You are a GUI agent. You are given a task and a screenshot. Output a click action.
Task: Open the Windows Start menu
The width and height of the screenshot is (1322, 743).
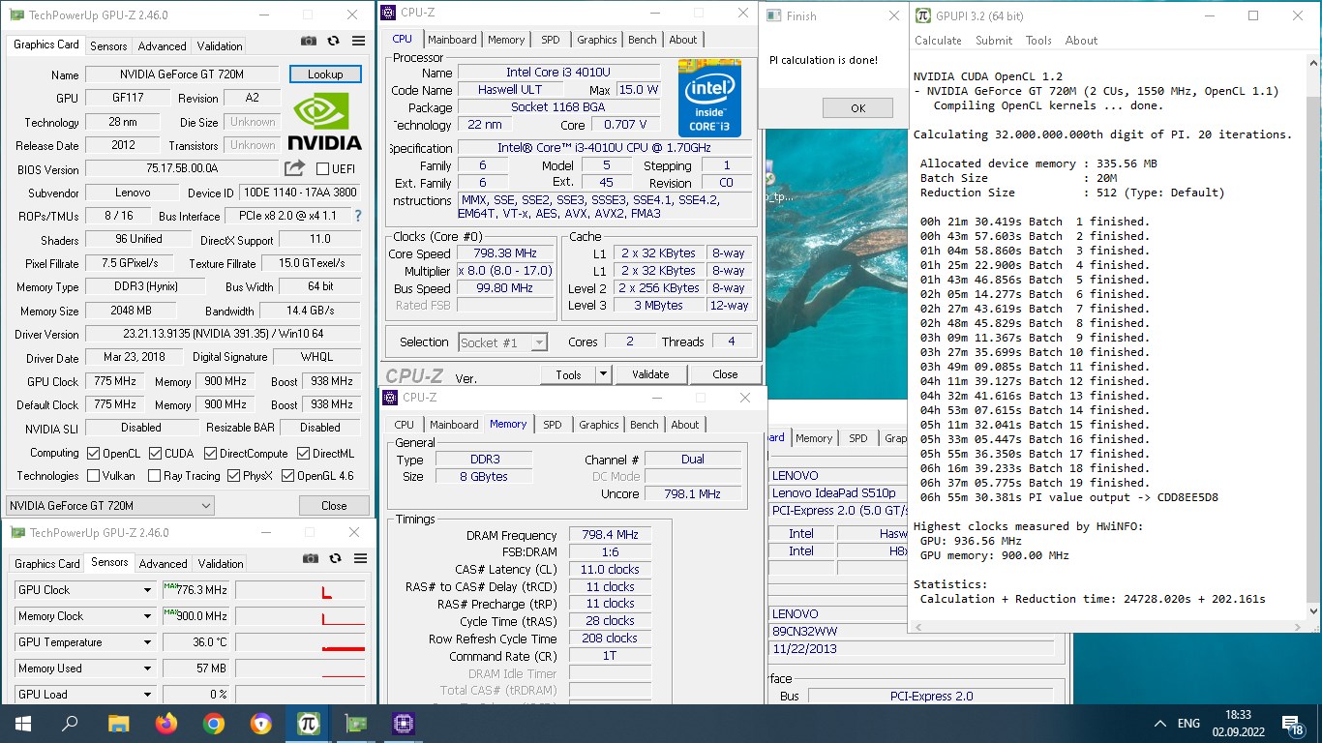22,724
